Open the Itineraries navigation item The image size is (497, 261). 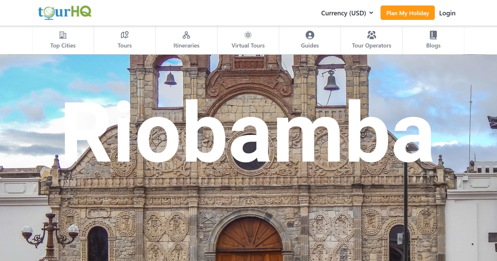pos(186,46)
